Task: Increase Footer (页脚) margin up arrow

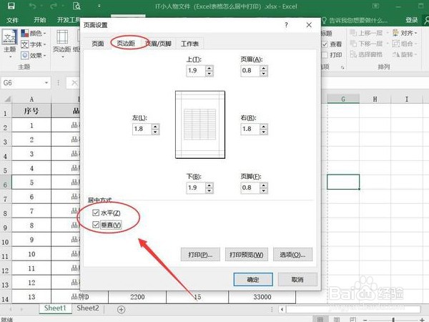Action: point(263,185)
